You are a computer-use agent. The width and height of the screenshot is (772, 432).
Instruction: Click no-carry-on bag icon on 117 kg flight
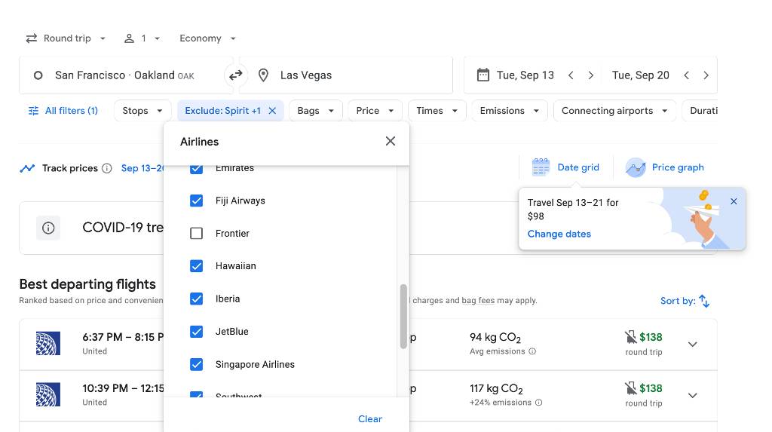631,388
